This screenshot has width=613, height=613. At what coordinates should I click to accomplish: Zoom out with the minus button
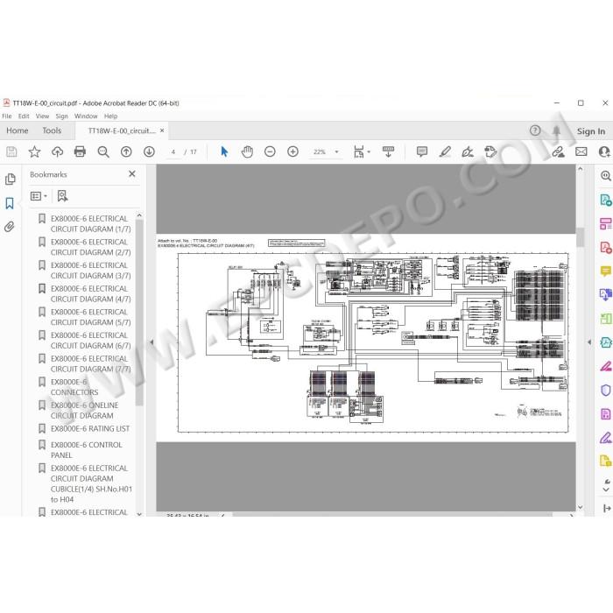click(x=270, y=151)
